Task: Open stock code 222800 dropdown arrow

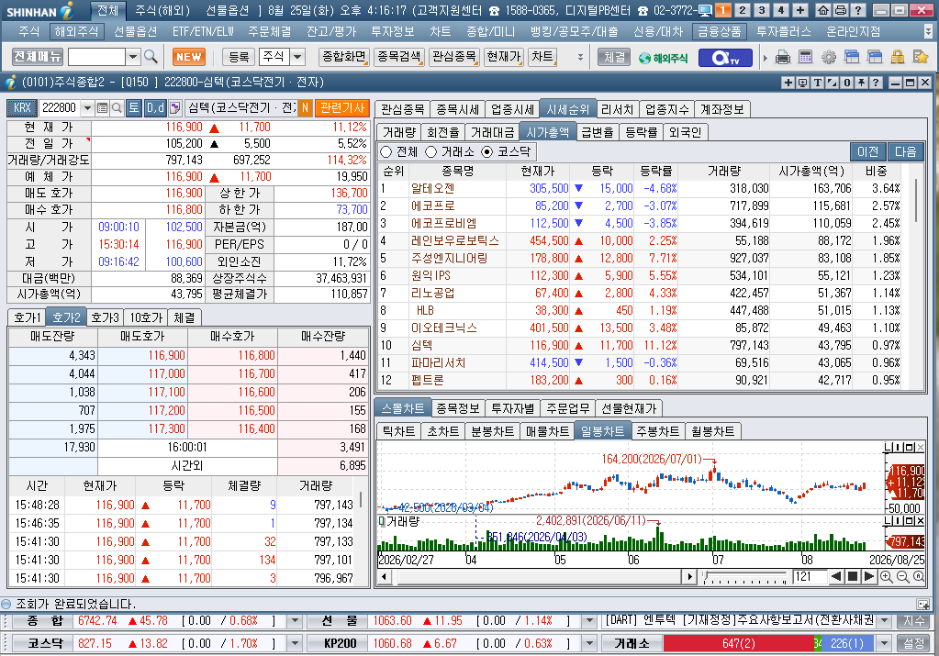Action: (x=87, y=107)
